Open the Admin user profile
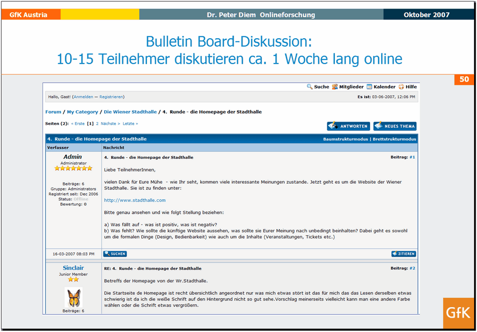The width and height of the screenshot is (477, 332). (x=73, y=157)
